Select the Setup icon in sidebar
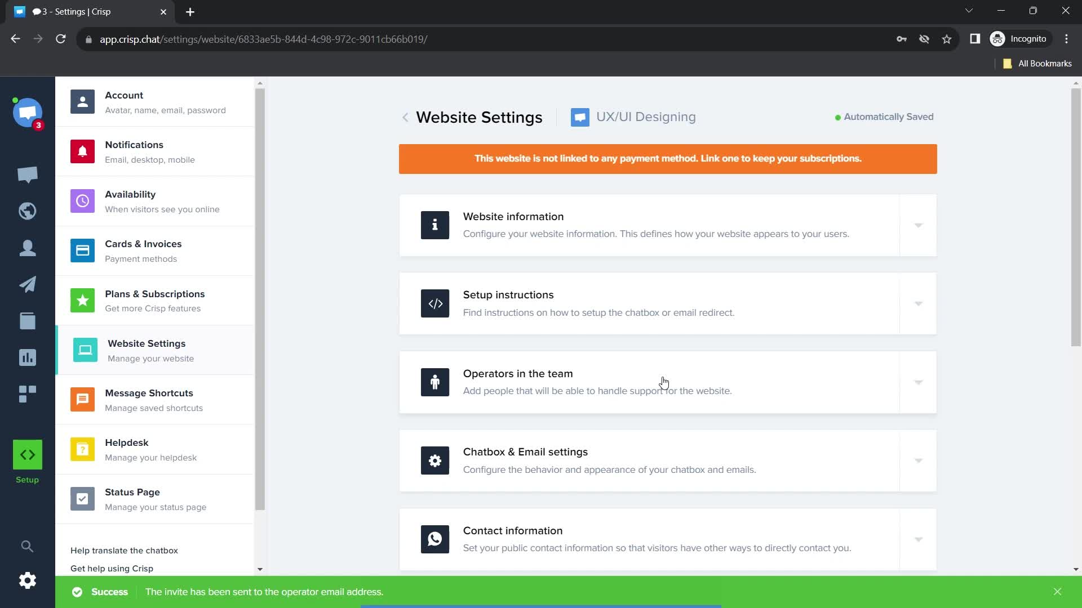 click(28, 454)
